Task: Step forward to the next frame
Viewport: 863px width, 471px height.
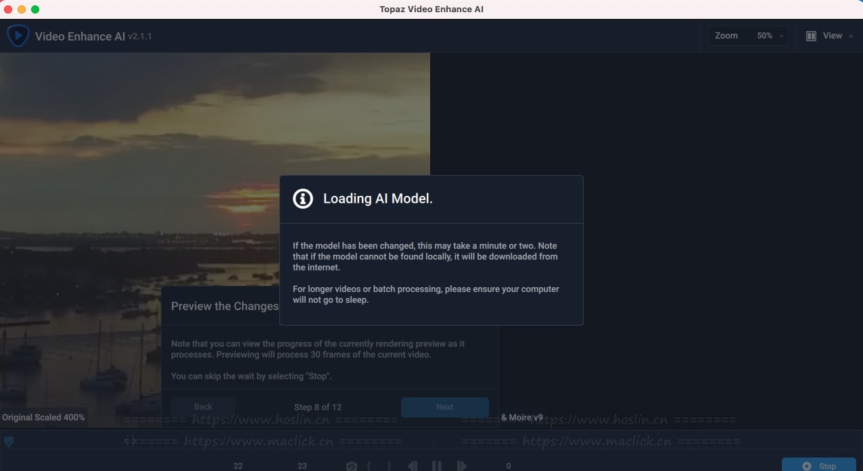Action: pos(461,466)
